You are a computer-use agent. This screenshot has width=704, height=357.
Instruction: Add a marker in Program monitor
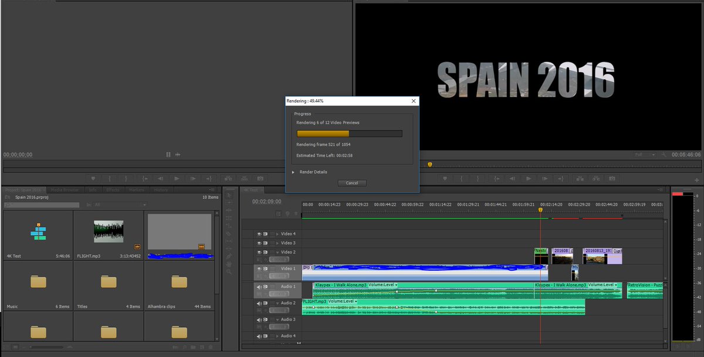[x=445, y=179]
